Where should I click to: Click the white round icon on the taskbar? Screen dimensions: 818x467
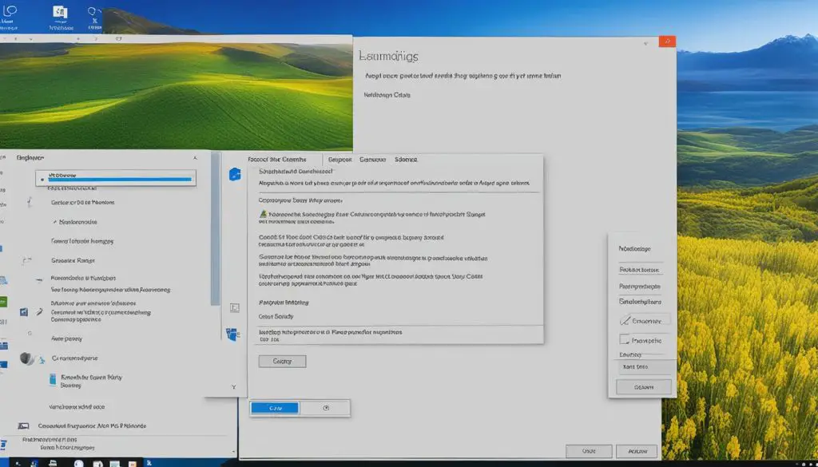point(79,463)
